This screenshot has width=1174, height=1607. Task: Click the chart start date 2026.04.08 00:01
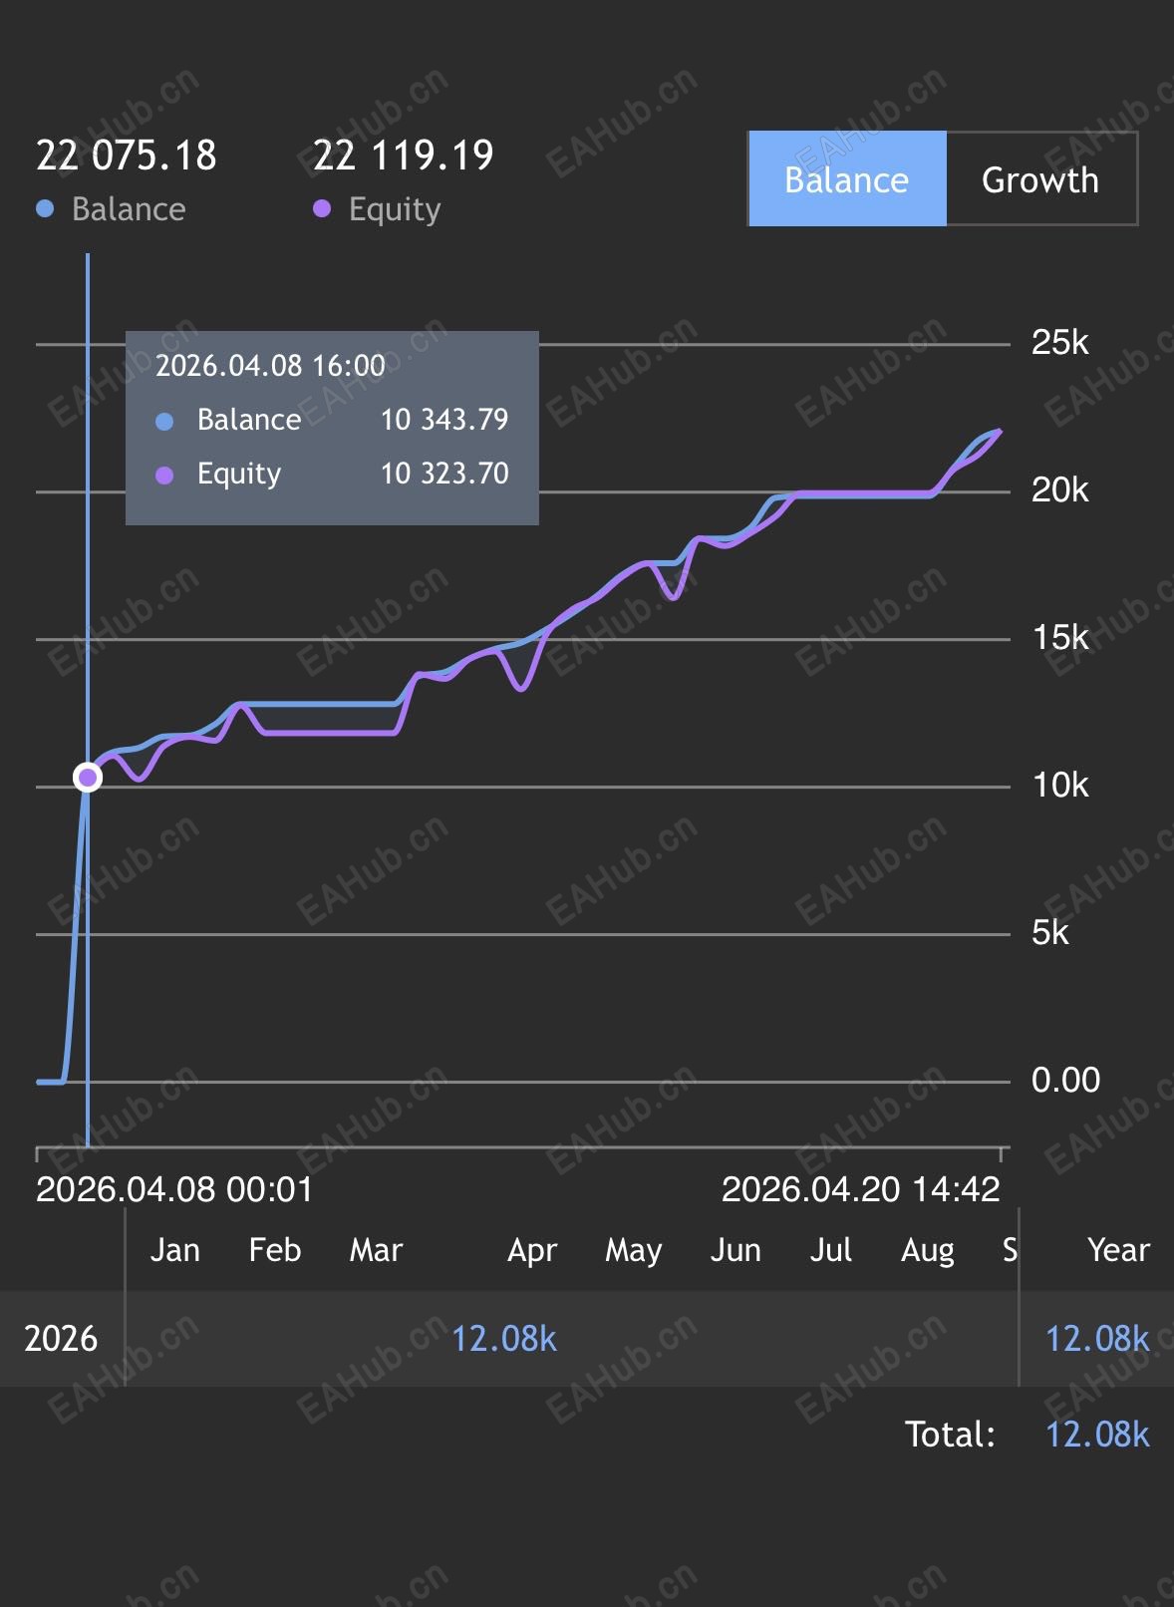coord(174,1189)
